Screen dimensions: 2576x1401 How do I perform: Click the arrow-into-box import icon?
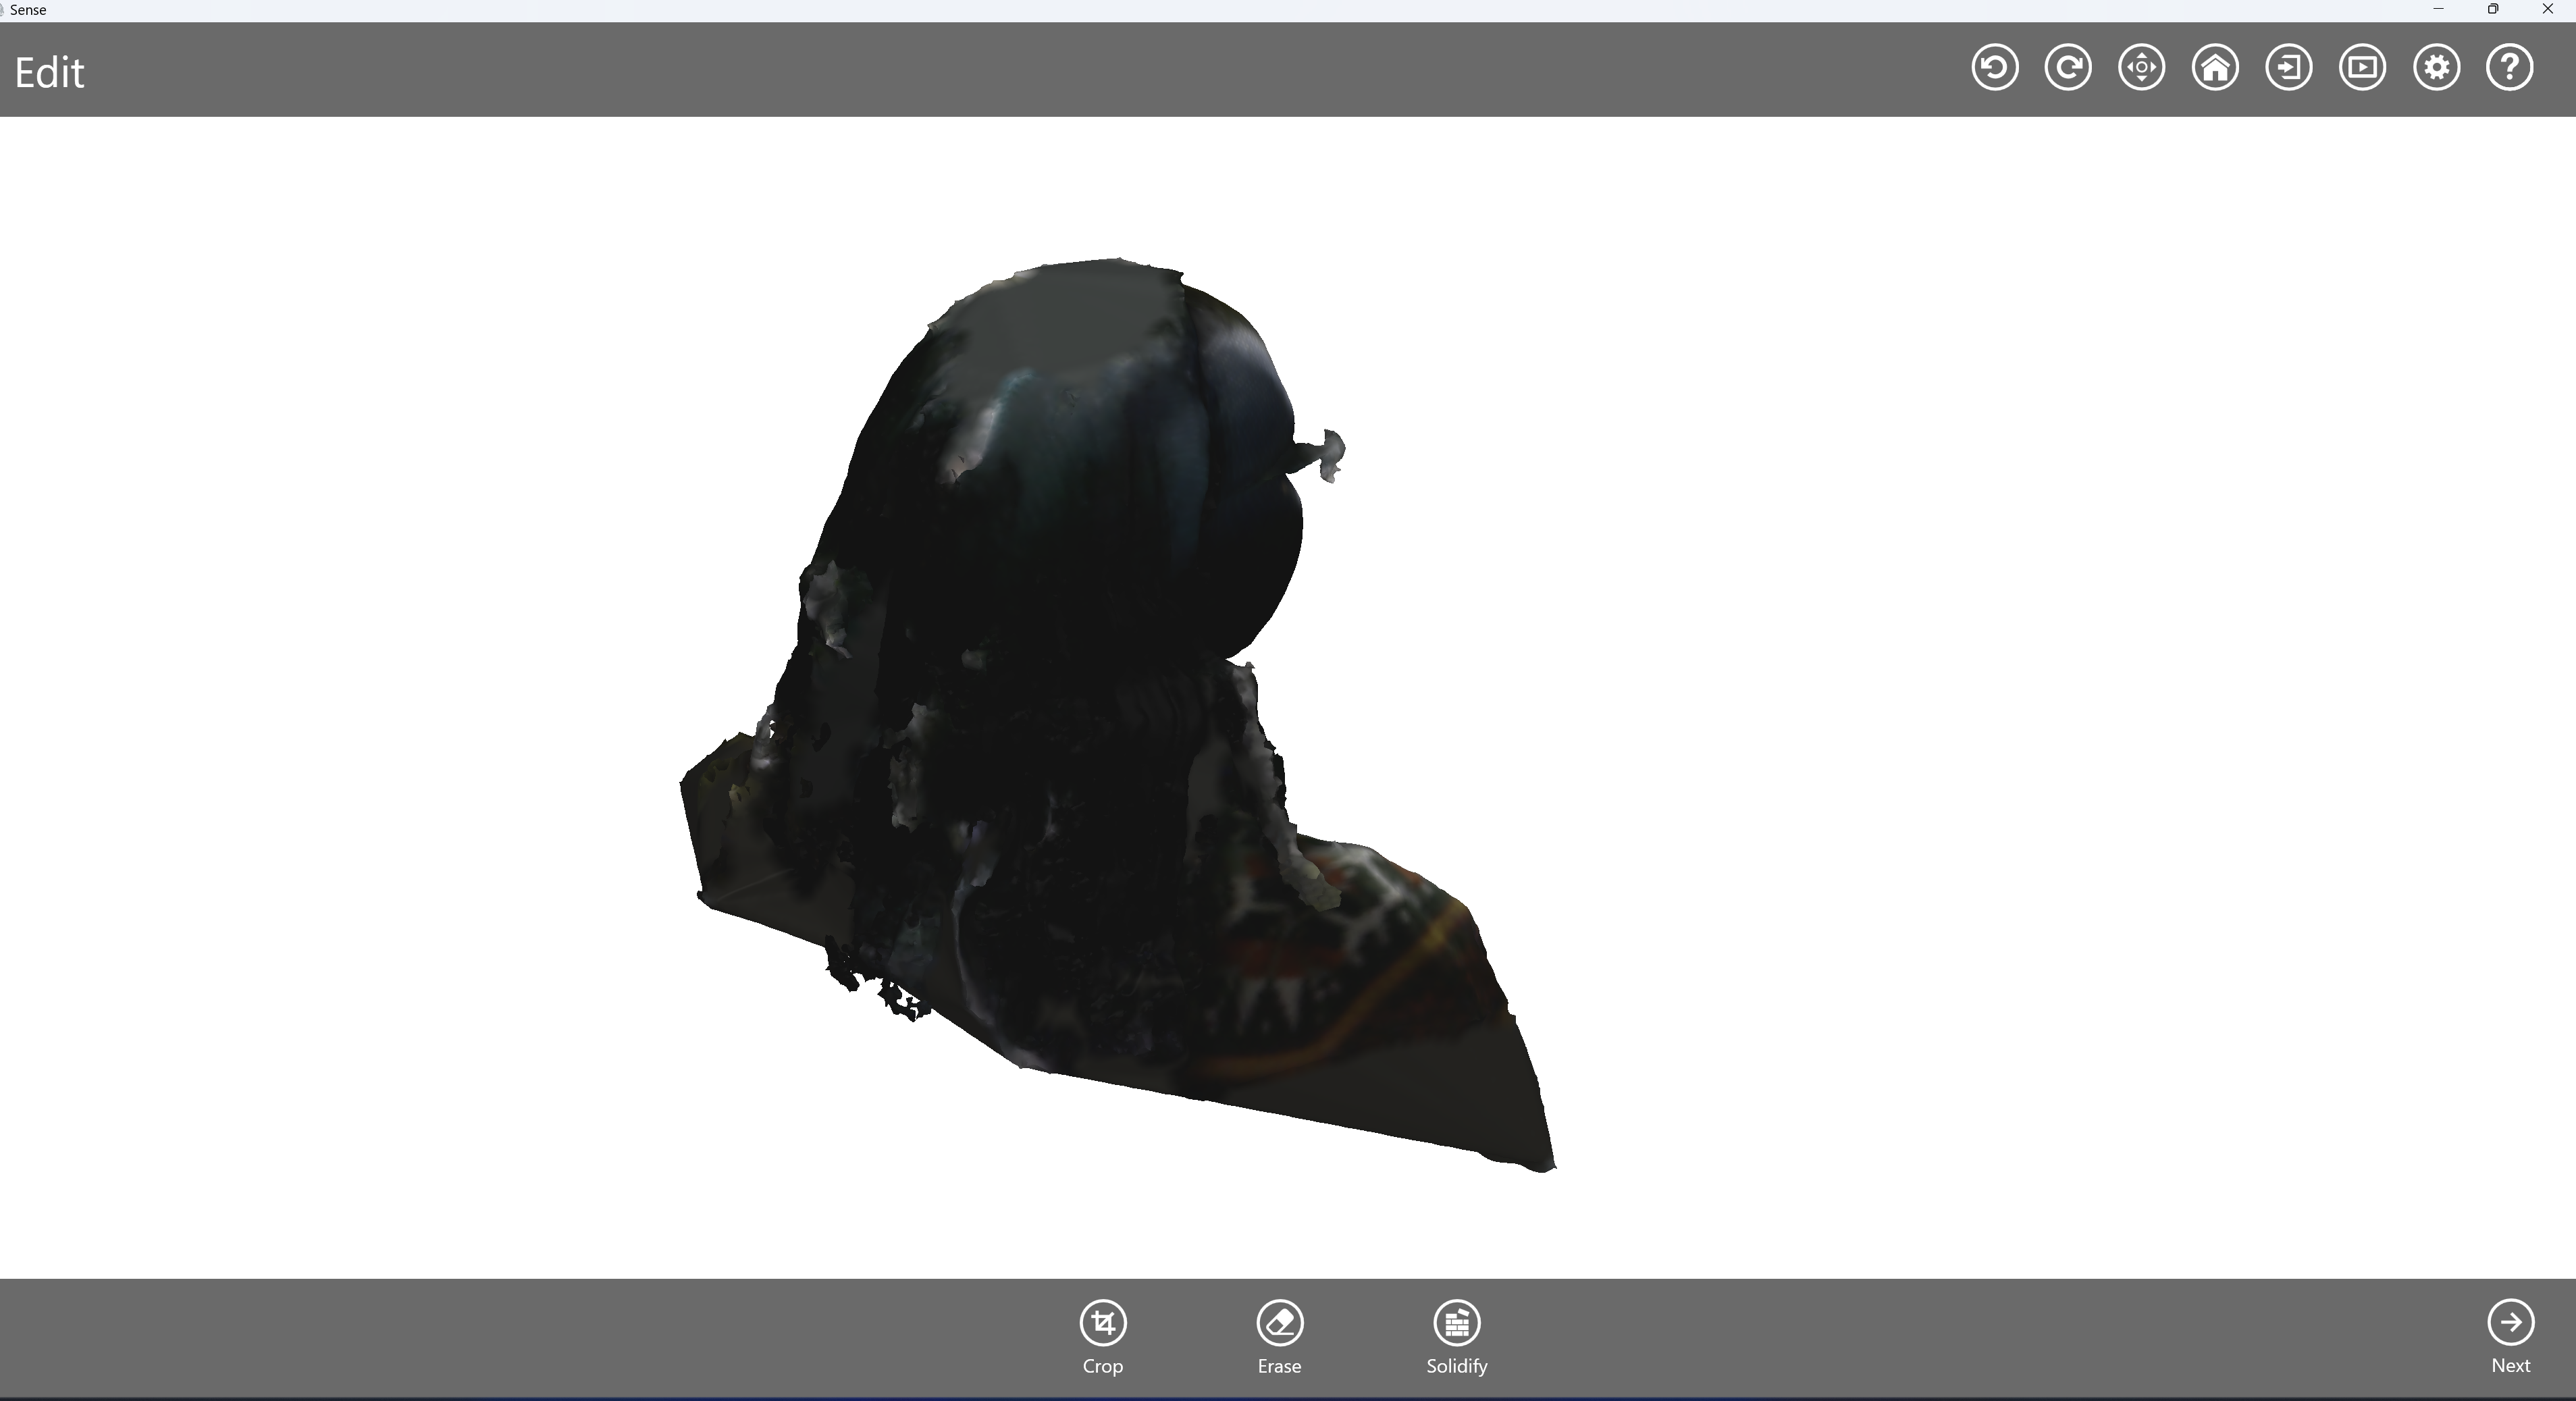click(2288, 68)
